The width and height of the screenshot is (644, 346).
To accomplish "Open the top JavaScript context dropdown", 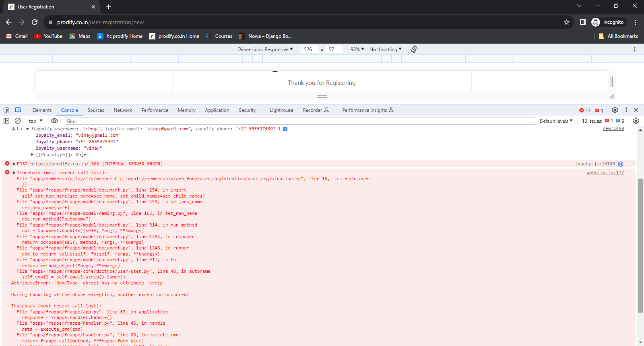I will coord(36,121).
